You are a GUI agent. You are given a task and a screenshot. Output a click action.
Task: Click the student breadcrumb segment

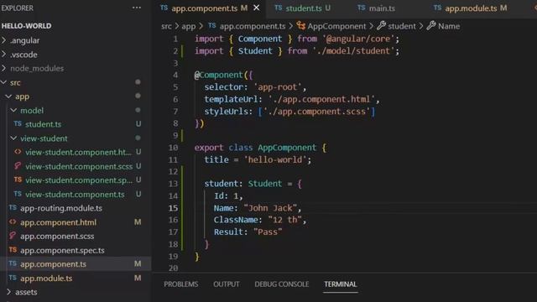(x=401, y=26)
